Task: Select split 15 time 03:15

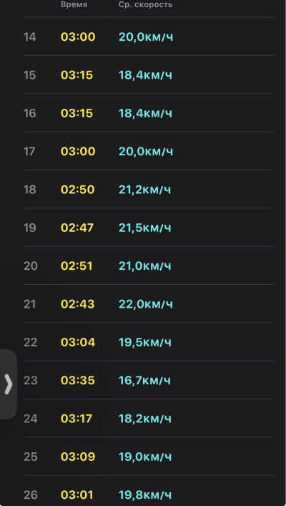Action: 77,75
